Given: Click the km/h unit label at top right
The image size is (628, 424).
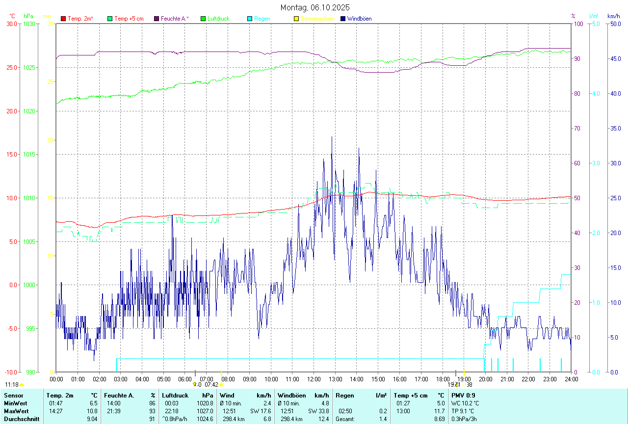Looking at the screenshot, I should [614, 16].
